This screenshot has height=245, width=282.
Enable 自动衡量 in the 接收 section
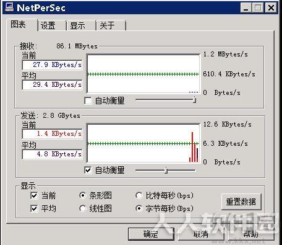point(88,101)
